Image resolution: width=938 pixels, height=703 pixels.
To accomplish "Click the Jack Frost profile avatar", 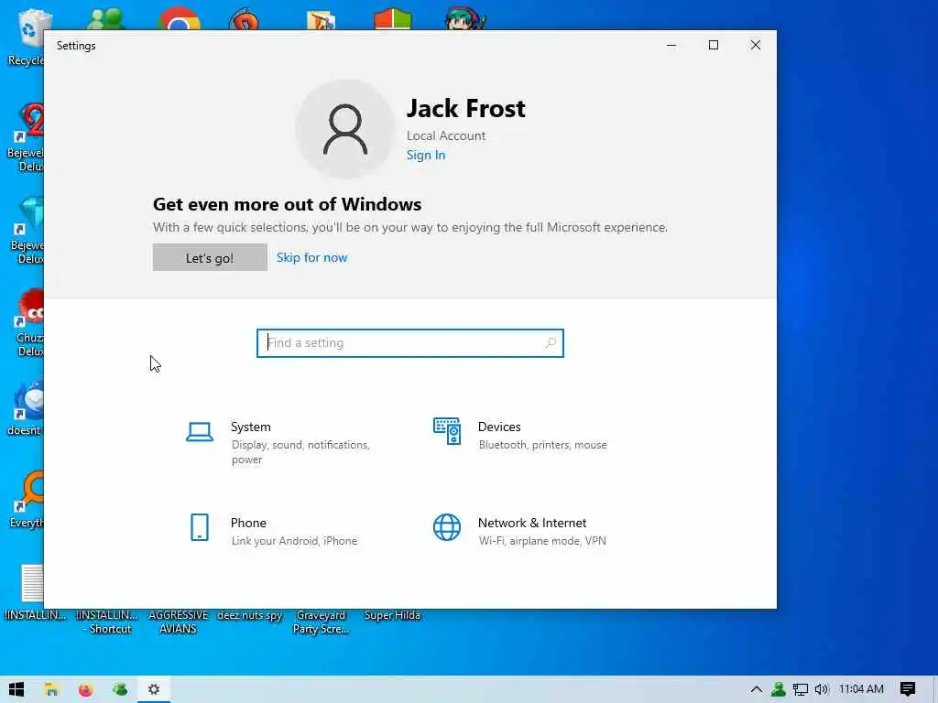I will [345, 129].
